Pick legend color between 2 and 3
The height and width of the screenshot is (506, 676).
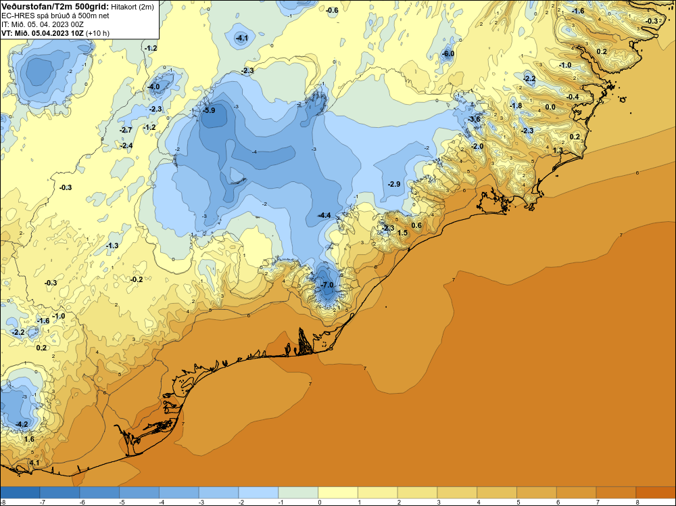(x=417, y=492)
